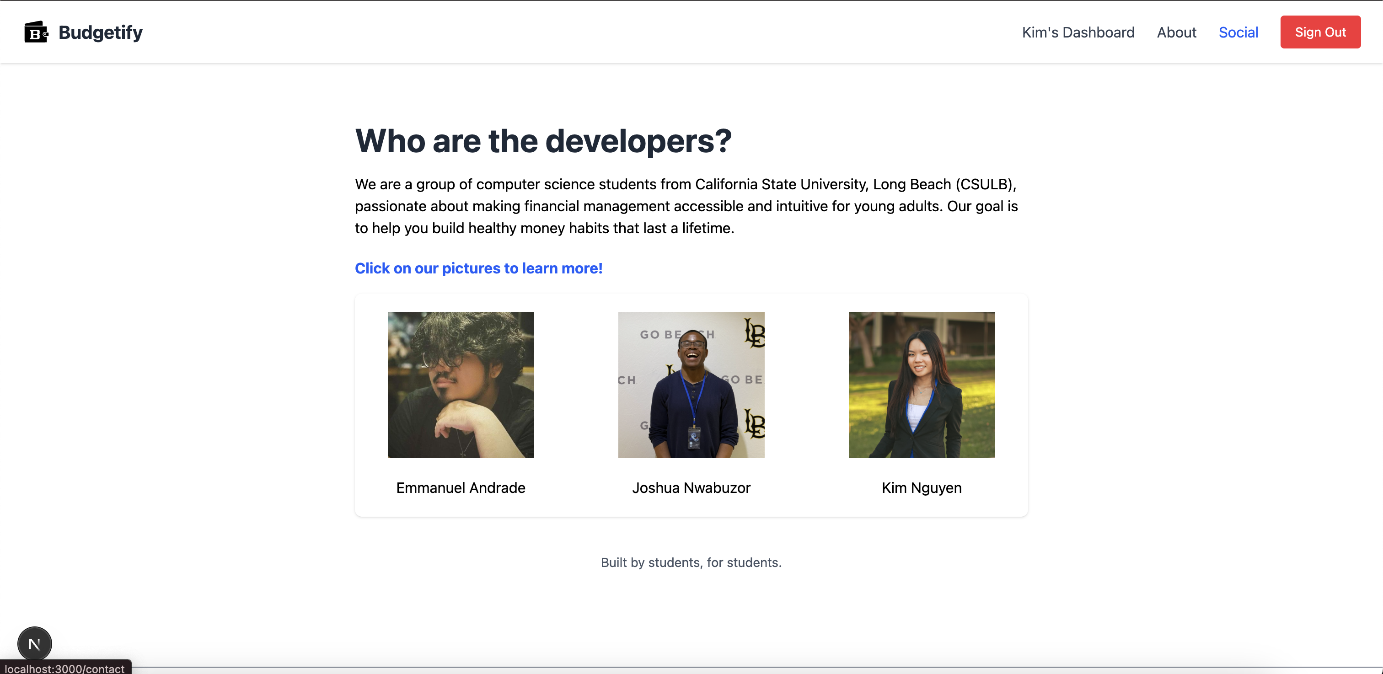Click the Joshua Nwabuzor name label
This screenshot has height=674, width=1383.
pos(691,488)
